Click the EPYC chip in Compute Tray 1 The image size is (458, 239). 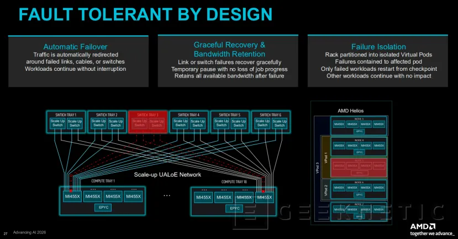point(103,207)
